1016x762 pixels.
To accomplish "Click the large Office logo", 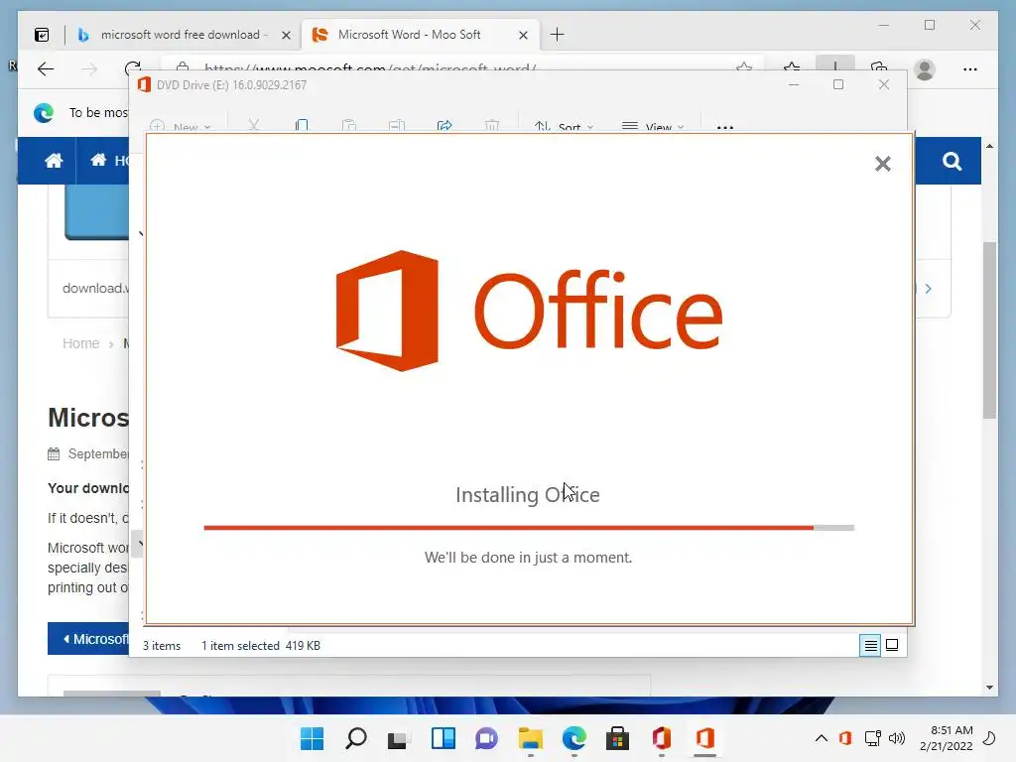I will pos(529,311).
